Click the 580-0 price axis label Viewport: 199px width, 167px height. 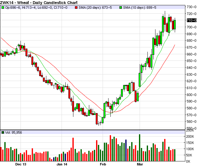pos(192,108)
